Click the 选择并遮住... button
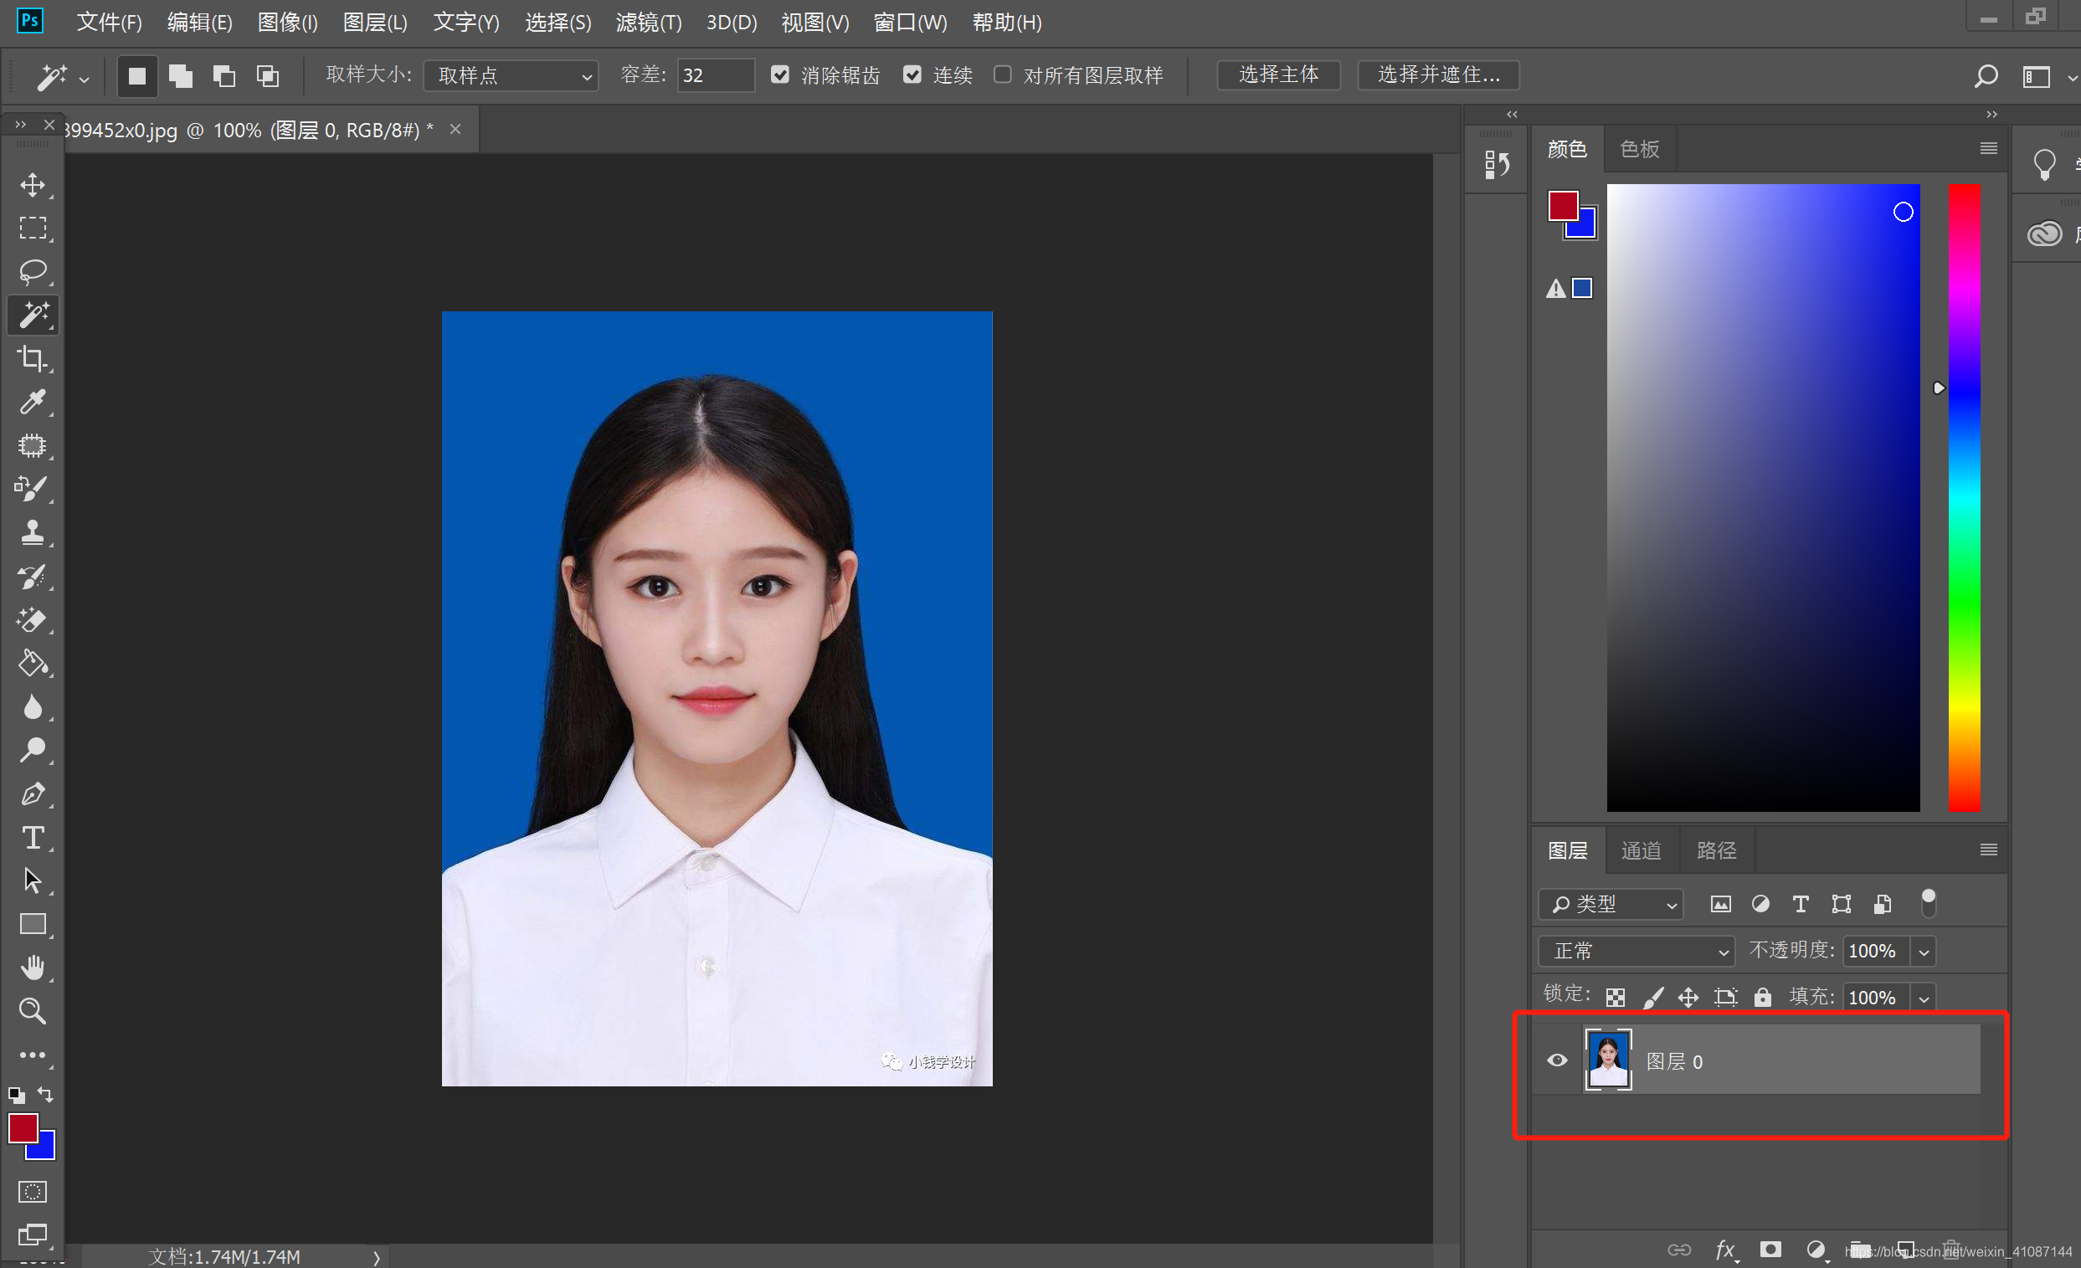The height and width of the screenshot is (1268, 2081). point(1438,75)
